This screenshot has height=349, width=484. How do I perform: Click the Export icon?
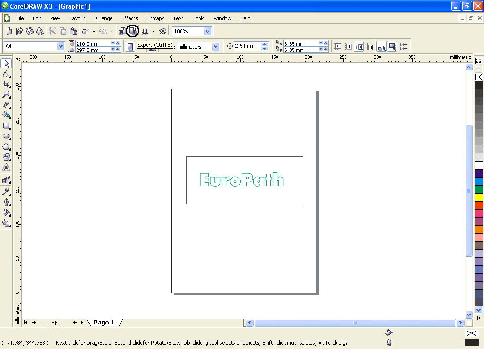pos(133,31)
